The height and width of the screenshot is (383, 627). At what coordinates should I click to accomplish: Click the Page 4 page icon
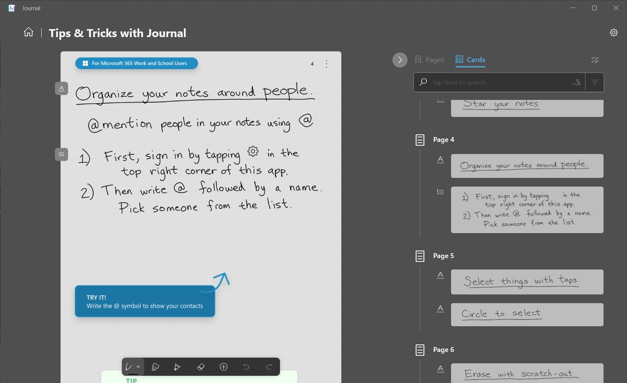pyautogui.click(x=420, y=140)
